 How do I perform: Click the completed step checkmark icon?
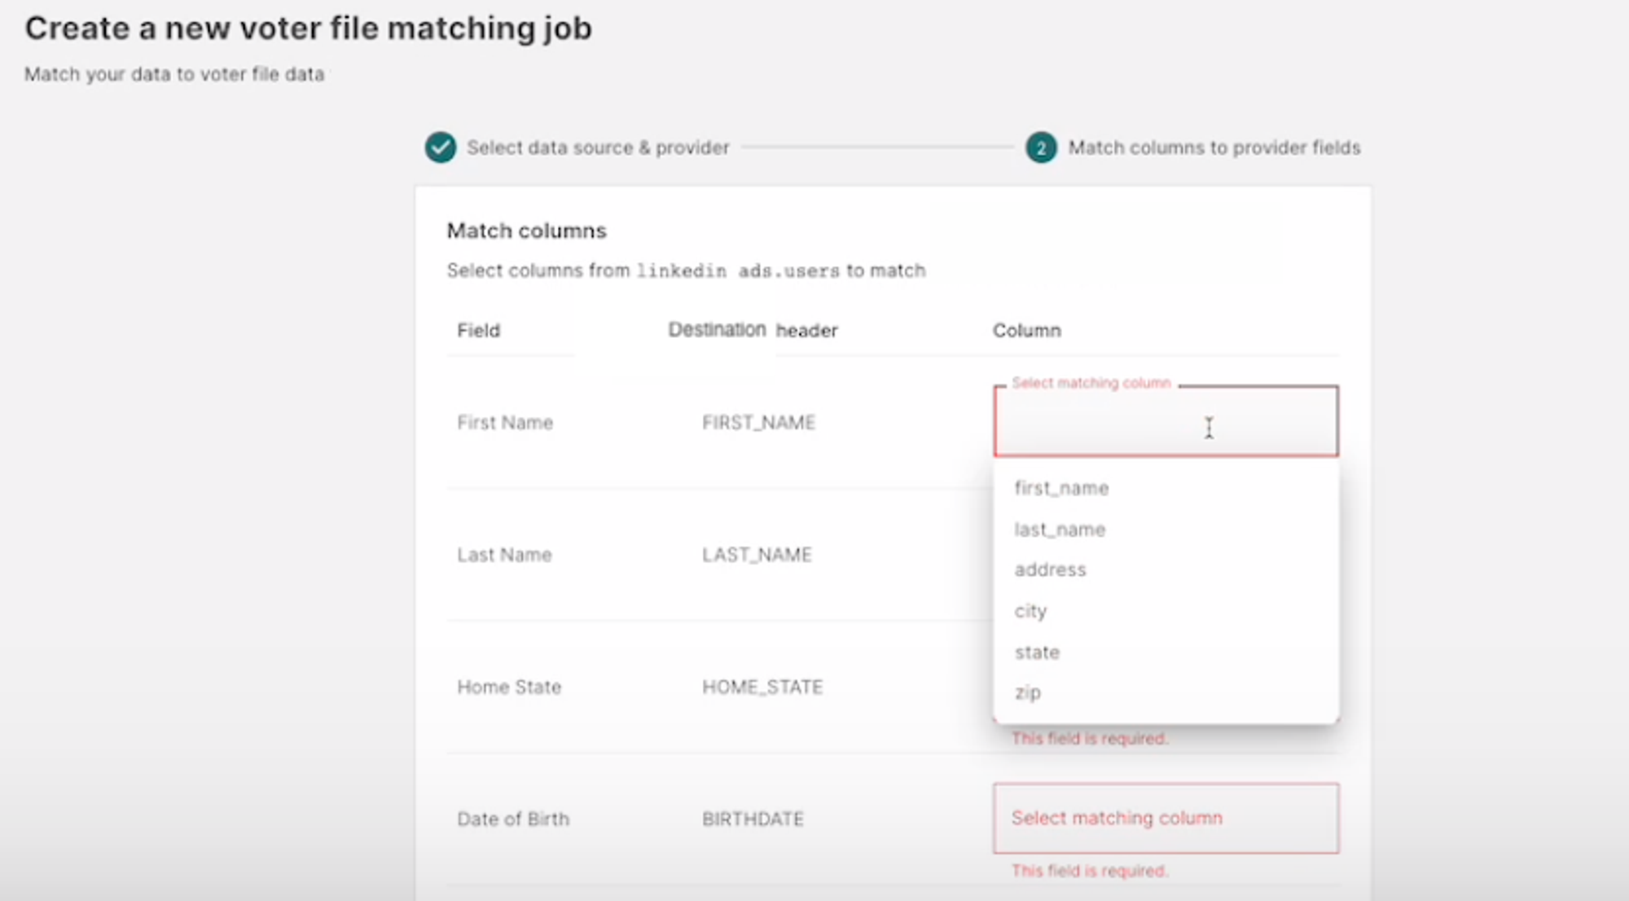[x=441, y=147]
